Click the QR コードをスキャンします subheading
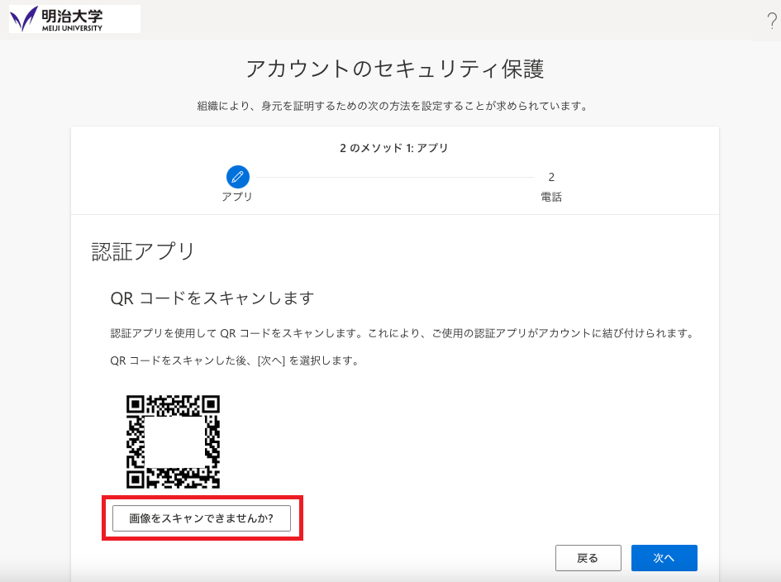The height and width of the screenshot is (582, 781). 212,298
